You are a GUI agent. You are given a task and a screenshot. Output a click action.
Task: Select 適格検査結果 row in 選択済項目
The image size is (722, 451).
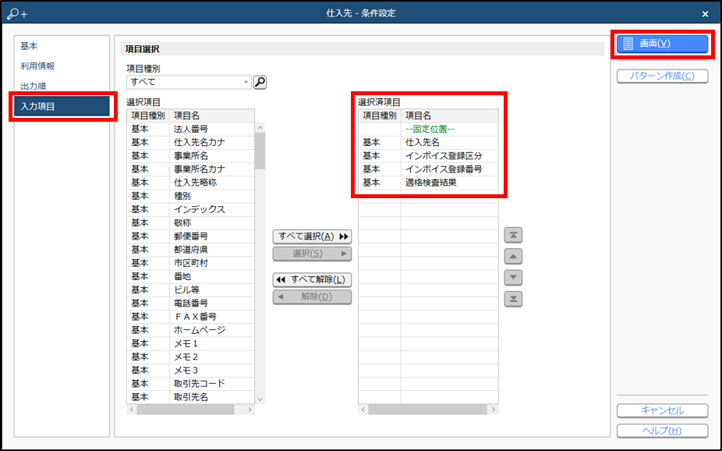click(428, 183)
